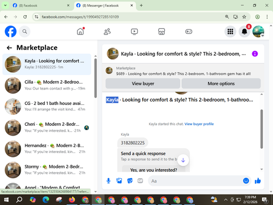Choose a GIF icon
273x205 pixels.
pos(140,181)
